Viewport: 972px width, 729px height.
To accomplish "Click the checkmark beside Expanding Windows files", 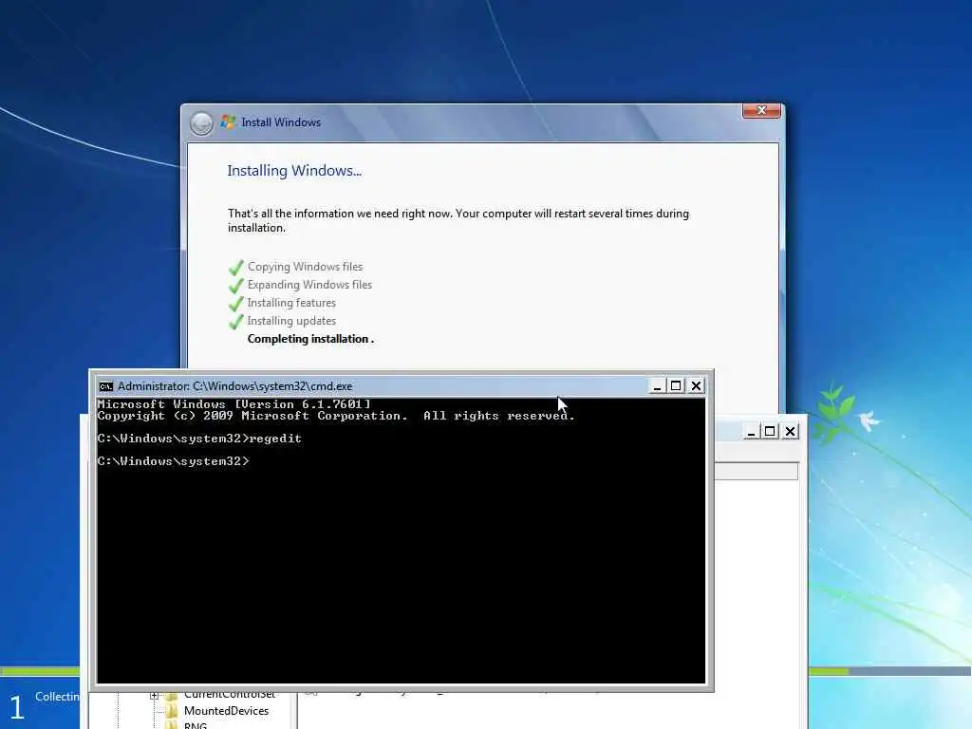I will (x=236, y=286).
